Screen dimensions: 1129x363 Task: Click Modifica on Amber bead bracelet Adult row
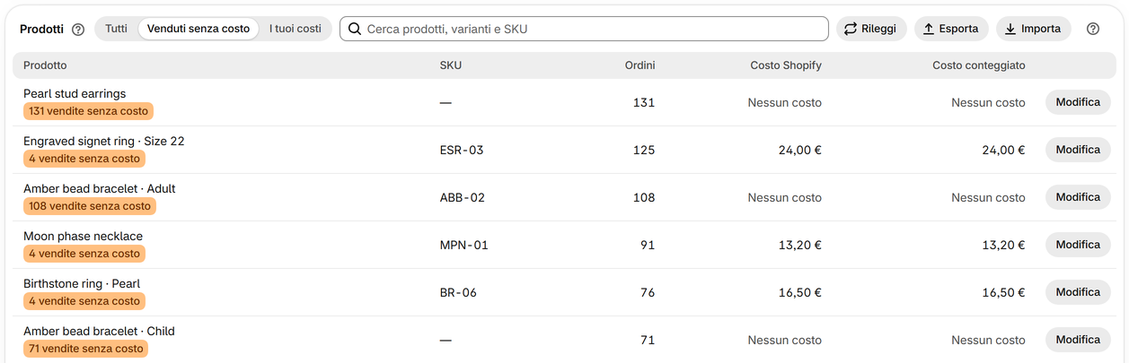[x=1078, y=197]
